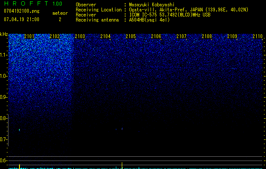Click the Receiving Location value text

[x=189, y=10]
